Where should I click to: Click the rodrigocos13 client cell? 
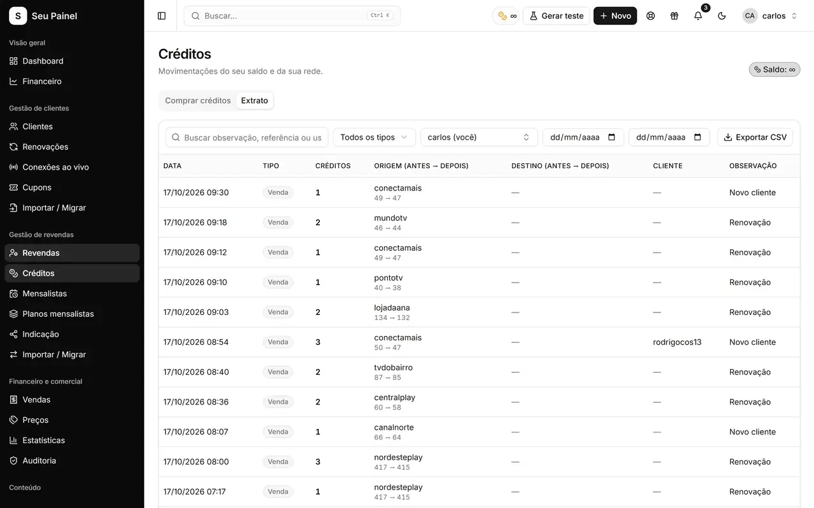tap(677, 342)
